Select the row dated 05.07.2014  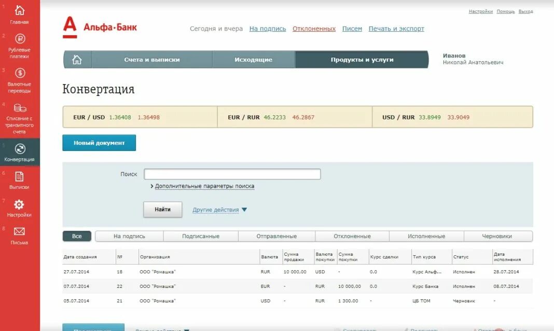pyautogui.click(x=298, y=300)
